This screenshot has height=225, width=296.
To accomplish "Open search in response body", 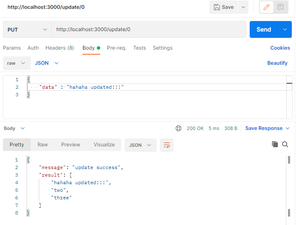I will 285,144.
